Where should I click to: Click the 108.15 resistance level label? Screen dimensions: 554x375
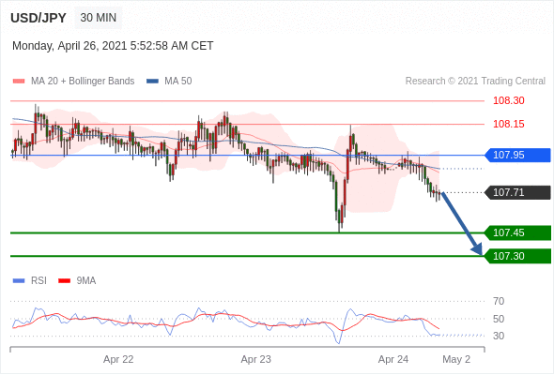[508, 124]
